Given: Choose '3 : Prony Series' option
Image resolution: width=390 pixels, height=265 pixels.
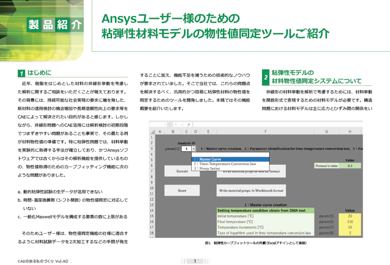Looking at the screenshot, I should pos(230,168).
